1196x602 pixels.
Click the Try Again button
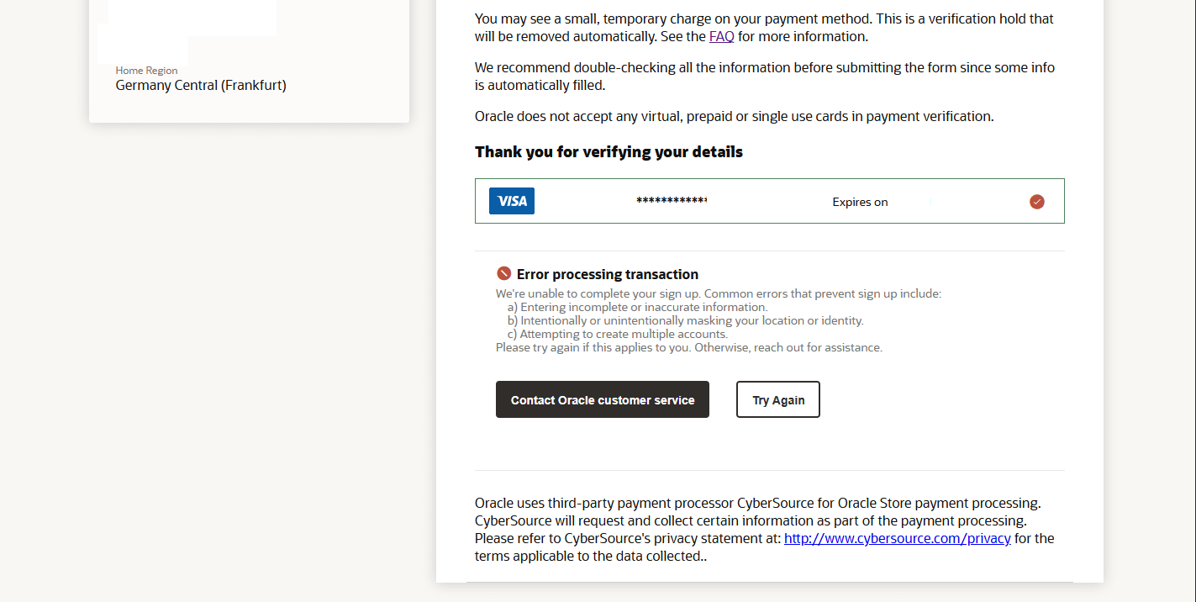point(778,399)
